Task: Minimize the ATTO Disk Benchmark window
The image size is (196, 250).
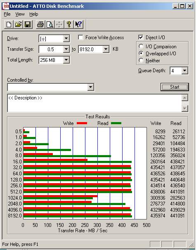Action: click(x=175, y=6)
